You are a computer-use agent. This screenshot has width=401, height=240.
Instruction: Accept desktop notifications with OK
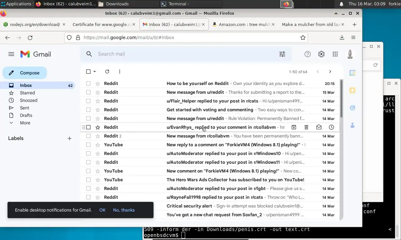click(102, 210)
